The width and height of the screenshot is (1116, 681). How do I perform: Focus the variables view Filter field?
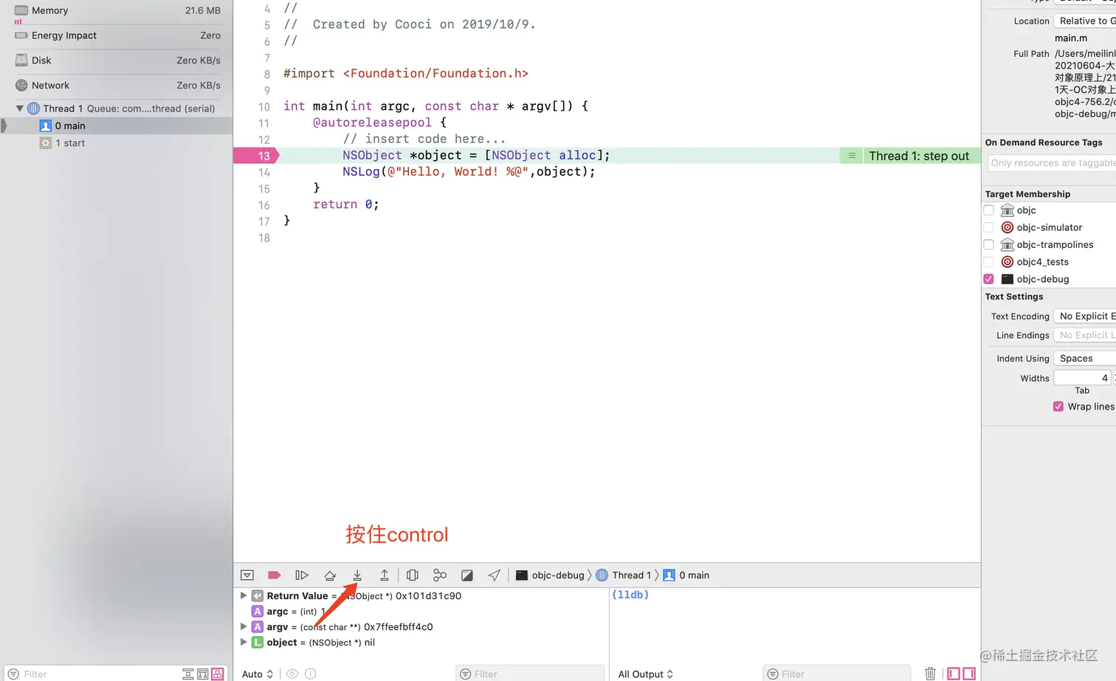[529, 674]
